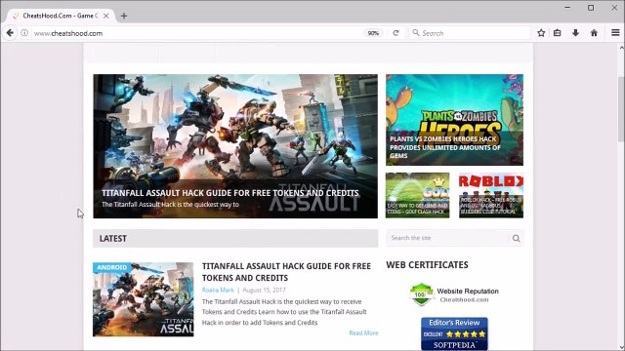The height and width of the screenshot is (351, 625).
Task: Open downloads arrow icon
Action: coord(575,33)
